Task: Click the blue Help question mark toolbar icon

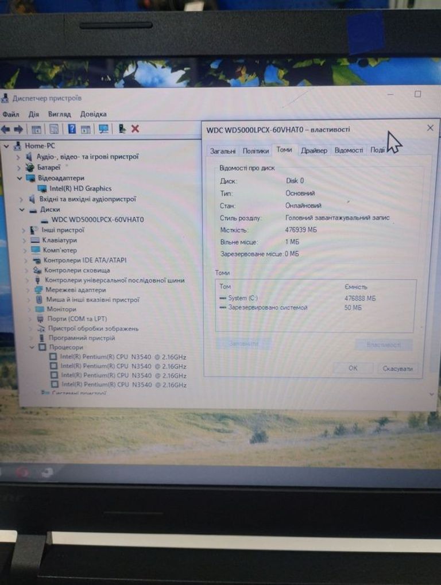Action: (72, 129)
